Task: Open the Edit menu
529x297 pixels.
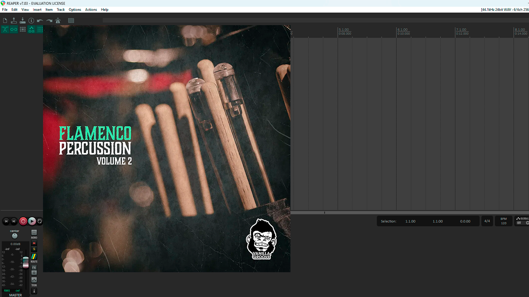Action: tap(14, 10)
